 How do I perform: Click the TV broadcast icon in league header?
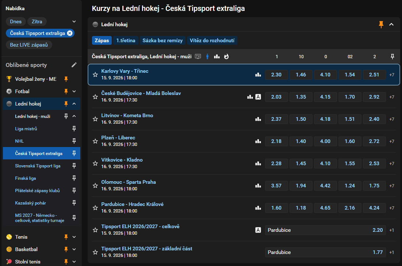coord(198,56)
